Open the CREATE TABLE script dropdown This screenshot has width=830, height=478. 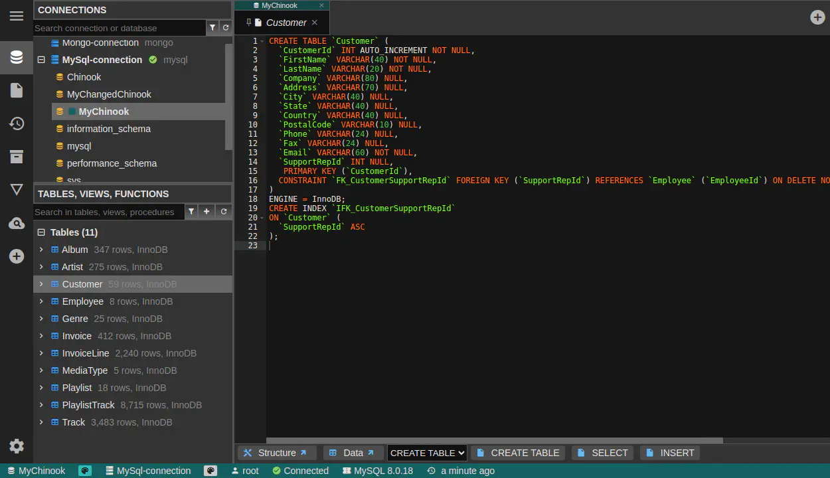pyautogui.click(x=427, y=453)
